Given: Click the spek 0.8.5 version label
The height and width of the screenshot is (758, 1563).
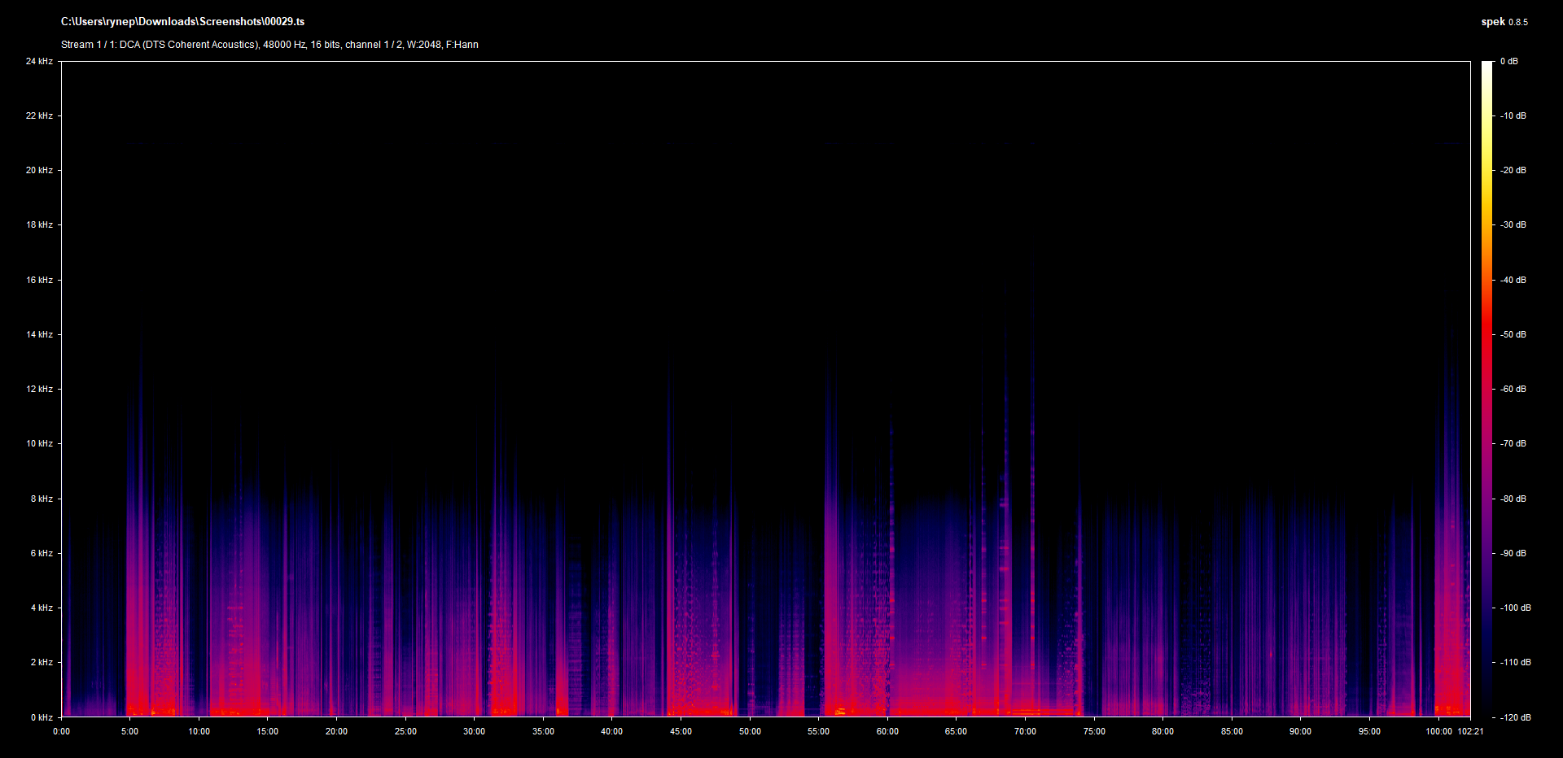Looking at the screenshot, I should (x=1504, y=22).
